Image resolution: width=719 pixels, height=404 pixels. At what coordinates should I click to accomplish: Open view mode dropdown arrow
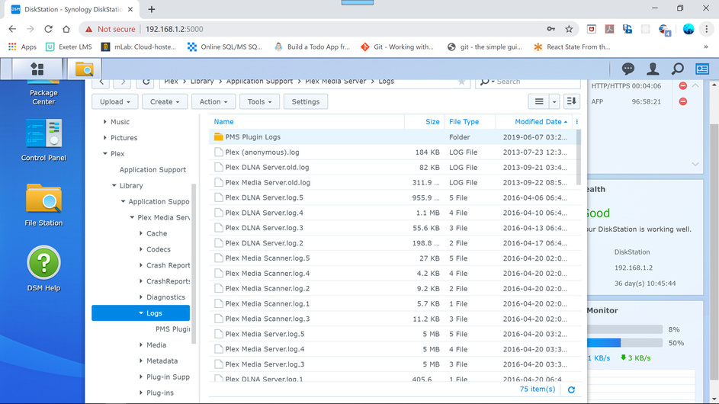[x=554, y=101]
